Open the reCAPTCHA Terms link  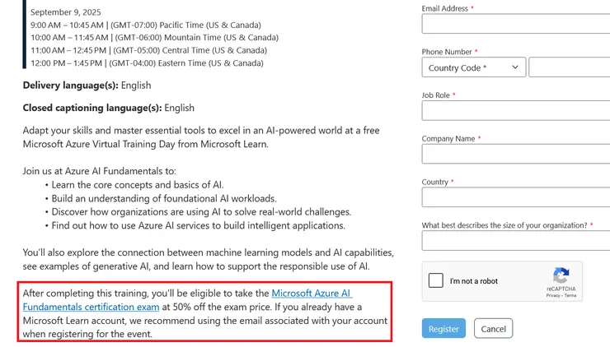tap(570, 294)
